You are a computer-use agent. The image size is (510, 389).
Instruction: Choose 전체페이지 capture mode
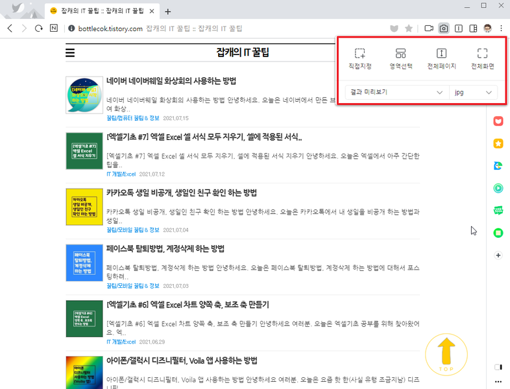(x=441, y=58)
